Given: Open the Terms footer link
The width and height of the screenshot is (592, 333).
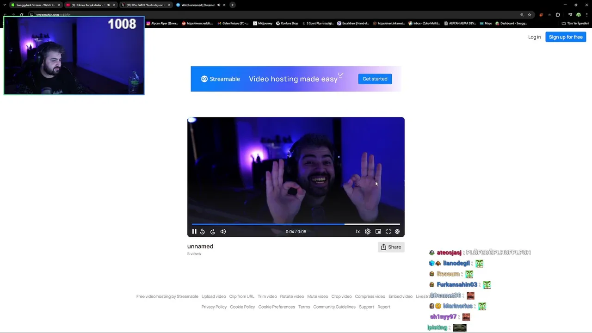Looking at the screenshot, I should tap(304, 307).
